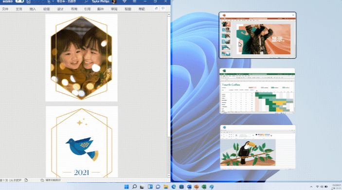Click the search magnifier in Word title bar
Image resolution: width=342 pixels, height=190 pixels.
(87, 1)
